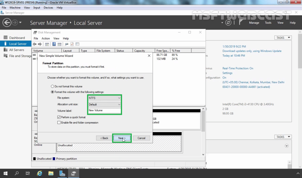Click Next in the wizard

[x=122, y=138]
